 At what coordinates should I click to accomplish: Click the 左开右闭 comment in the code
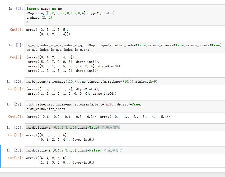point(112,128)
